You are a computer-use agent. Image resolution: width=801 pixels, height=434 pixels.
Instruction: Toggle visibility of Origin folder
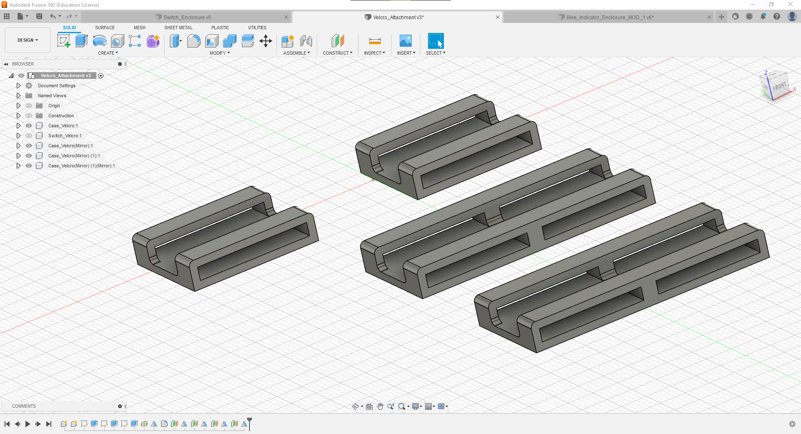(x=29, y=106)
